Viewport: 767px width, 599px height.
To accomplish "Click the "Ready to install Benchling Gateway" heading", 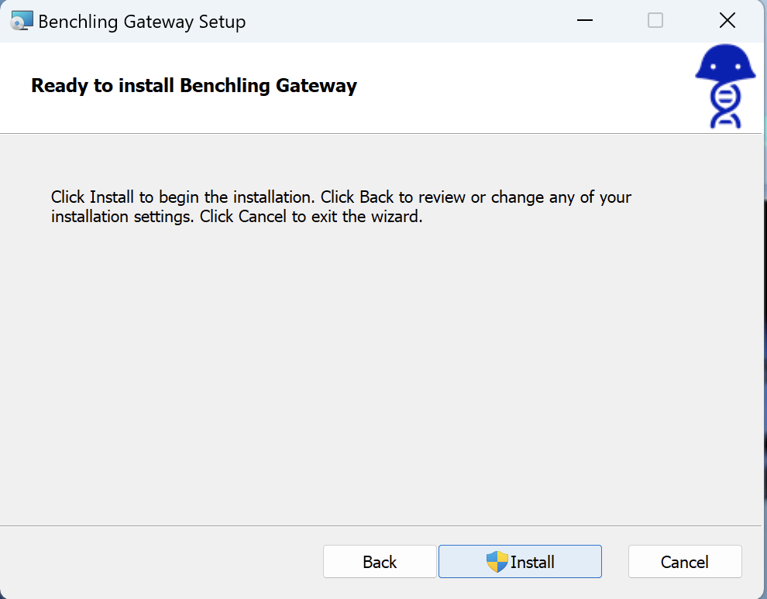I will tap(194, 85).
